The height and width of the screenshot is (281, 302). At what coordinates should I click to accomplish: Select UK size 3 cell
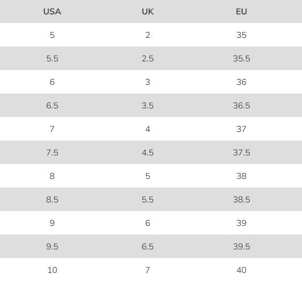click(x=148, y=82)
